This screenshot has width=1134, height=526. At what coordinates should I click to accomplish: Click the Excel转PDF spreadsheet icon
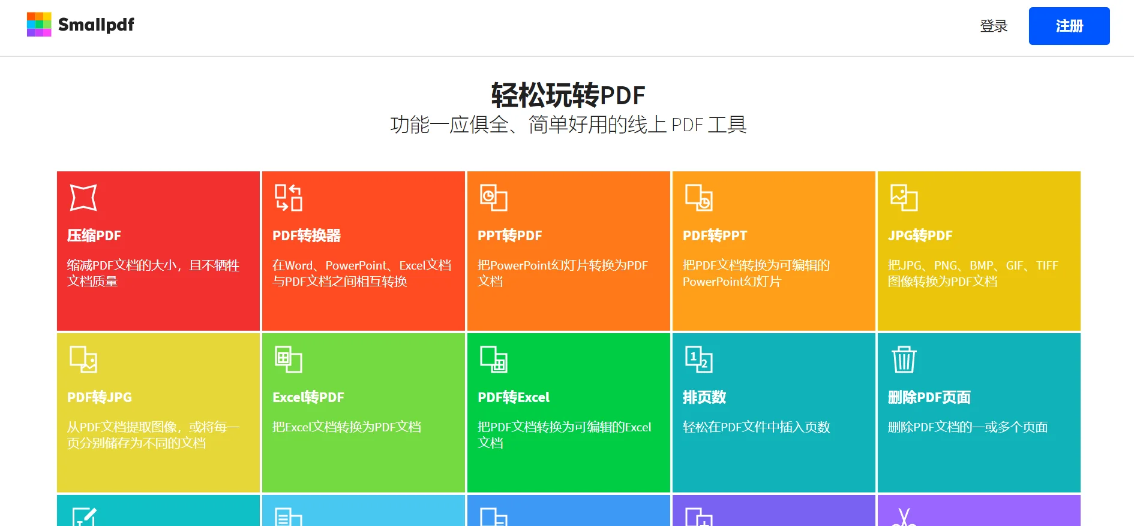tap(289, 359)
